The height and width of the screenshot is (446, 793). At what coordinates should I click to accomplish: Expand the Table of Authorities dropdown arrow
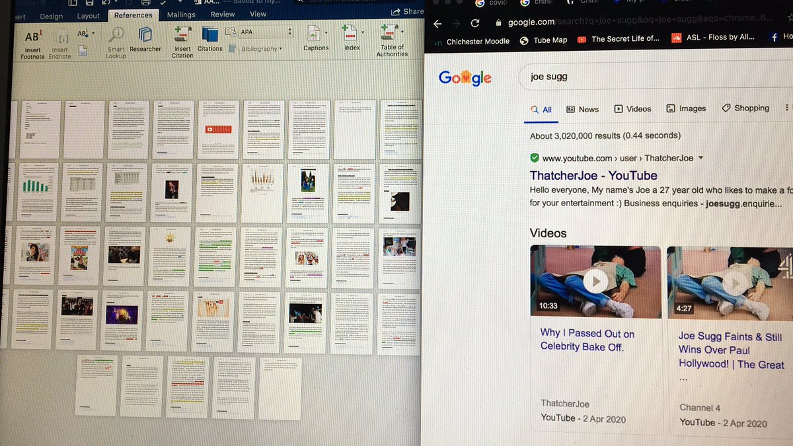(402, 30)
